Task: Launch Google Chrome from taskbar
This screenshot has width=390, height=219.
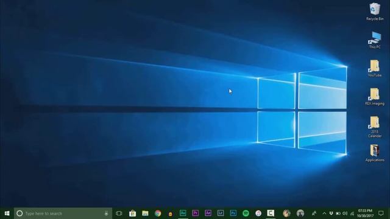Action: point(158,214)
